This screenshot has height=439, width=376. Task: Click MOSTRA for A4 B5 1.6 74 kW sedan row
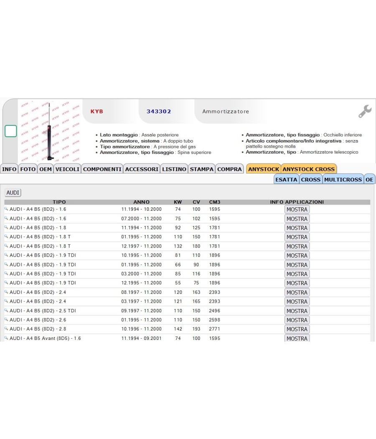pos(297,209)
